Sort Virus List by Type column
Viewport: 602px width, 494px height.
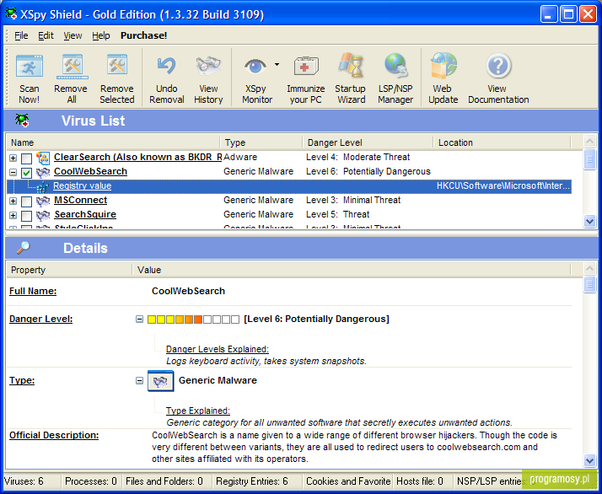pos(261,142)
